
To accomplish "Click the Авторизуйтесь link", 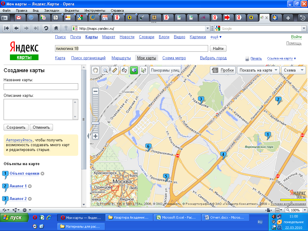I will [19, 140].
